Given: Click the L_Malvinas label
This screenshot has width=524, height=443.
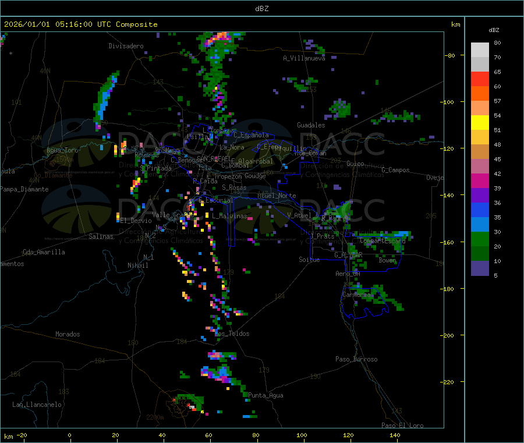Looking at the screenshot, I should [x=229, y=216].
